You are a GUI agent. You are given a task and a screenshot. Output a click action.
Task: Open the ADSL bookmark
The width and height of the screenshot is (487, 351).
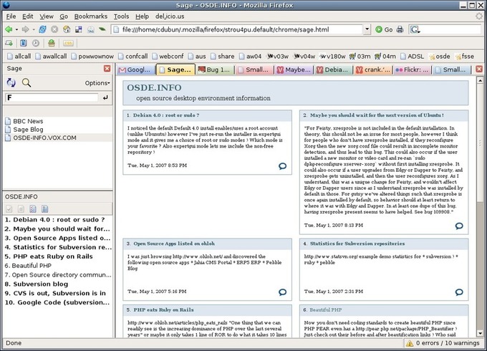412,56
